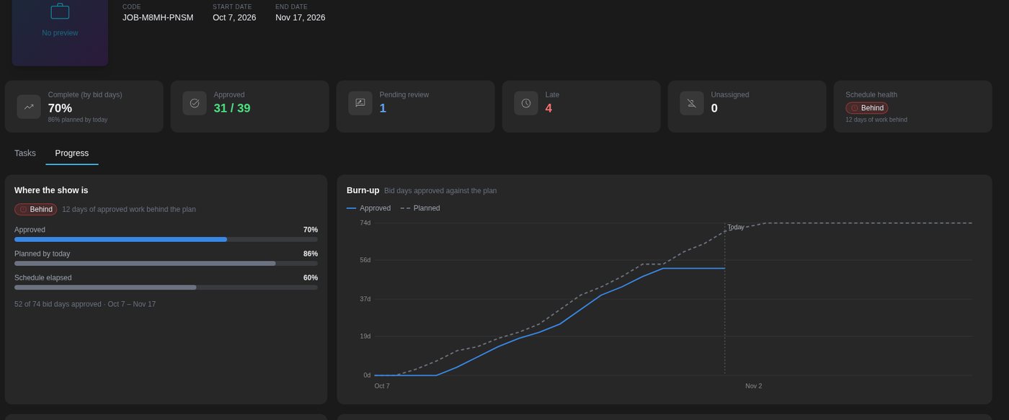Click the 37d axis label
Viewport: 1009px width, 420px height.
point(365,299)
